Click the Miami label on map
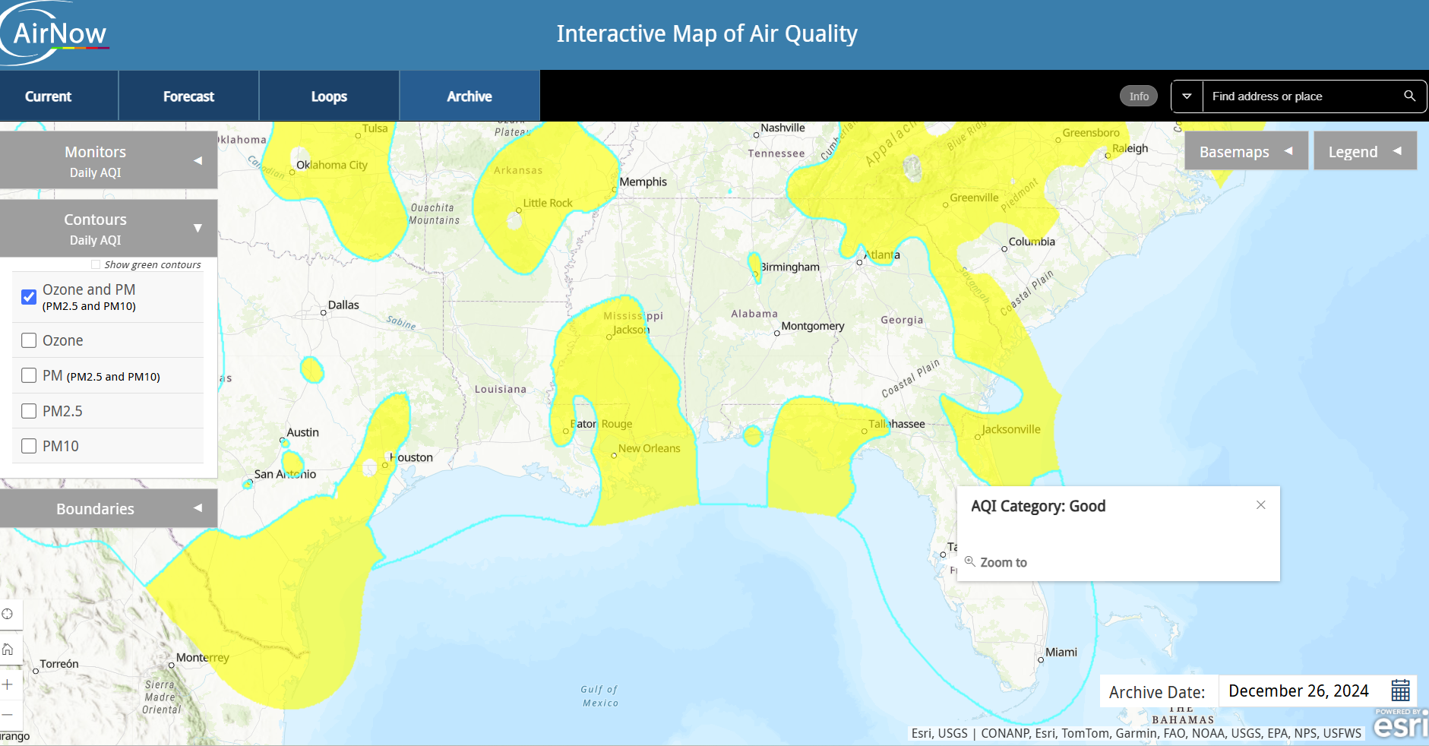Screen dimensions: 1429x746 1061,652
